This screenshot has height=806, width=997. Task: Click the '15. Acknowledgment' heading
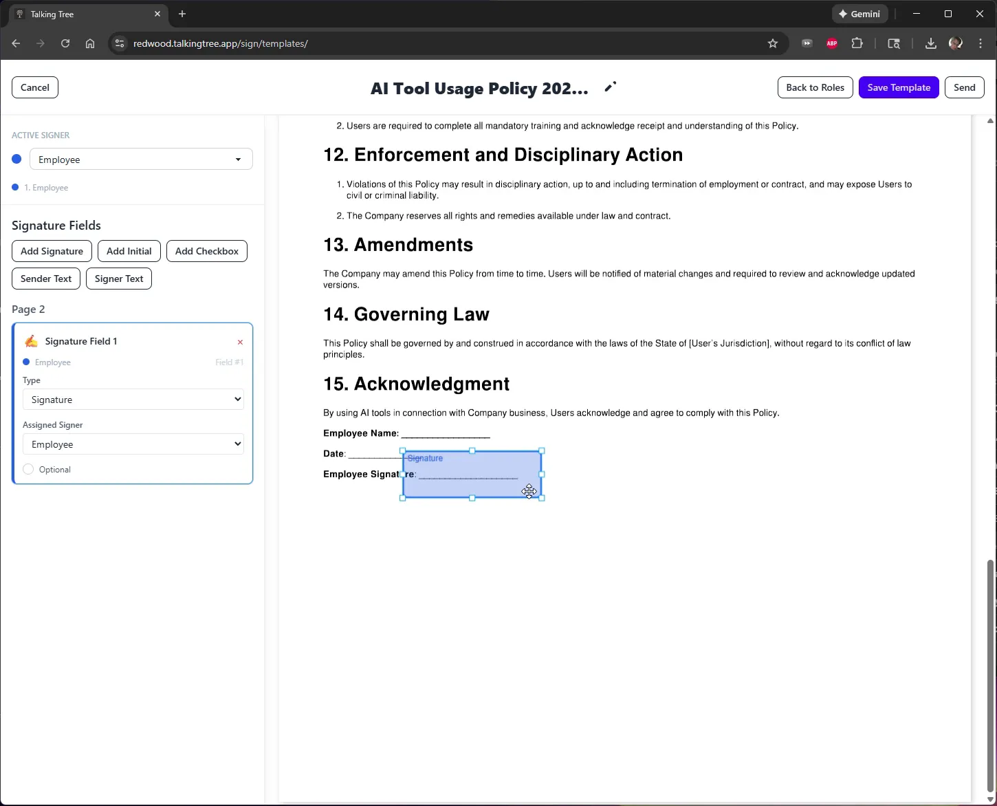416,384
